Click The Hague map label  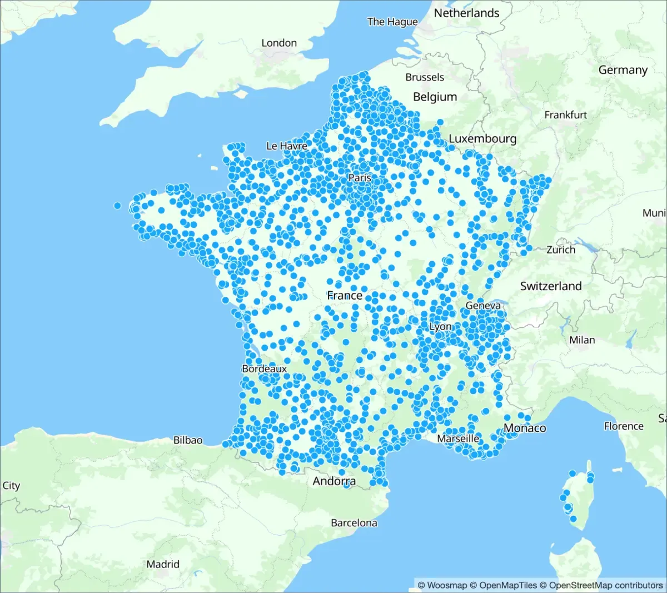(392, 22)
